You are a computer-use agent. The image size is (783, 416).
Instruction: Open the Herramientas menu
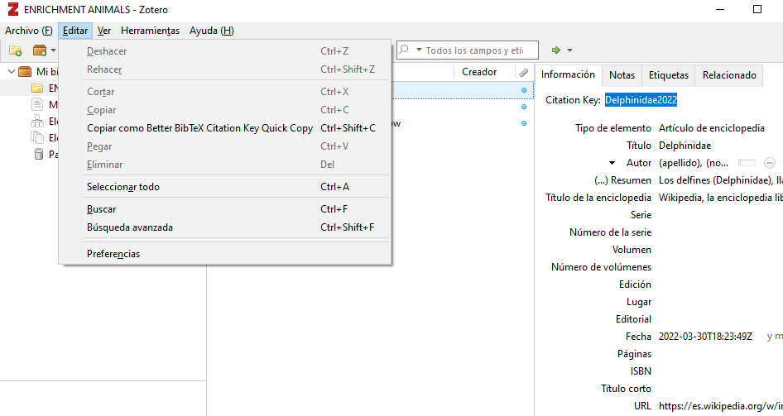point(150,31)
